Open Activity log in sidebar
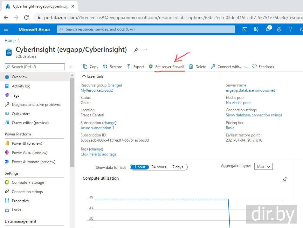Screen dimensions: 303x228 (x=21, y=86)
